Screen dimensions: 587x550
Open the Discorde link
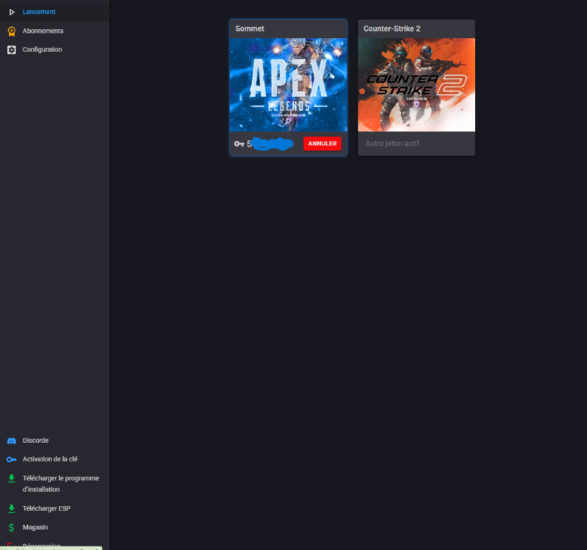point(35,441)
